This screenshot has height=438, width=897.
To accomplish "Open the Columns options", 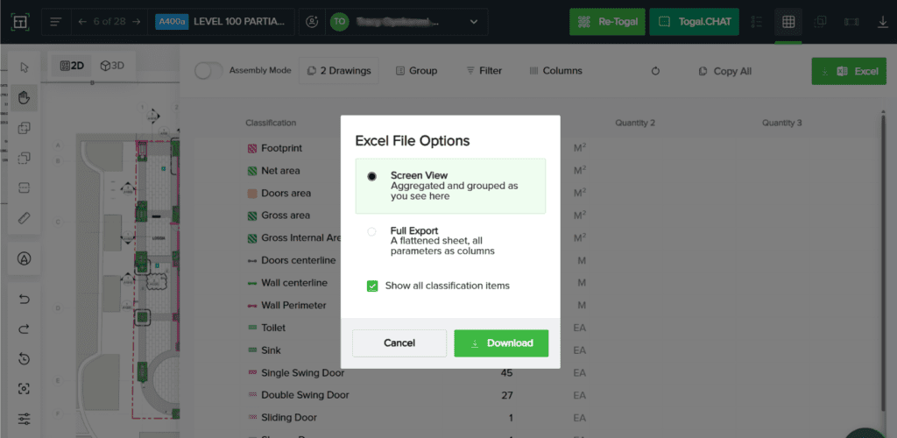I will point(555,71).
